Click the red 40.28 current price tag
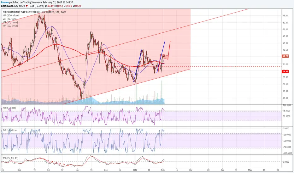Screen dimensions: 294x173 coord(285,56)
